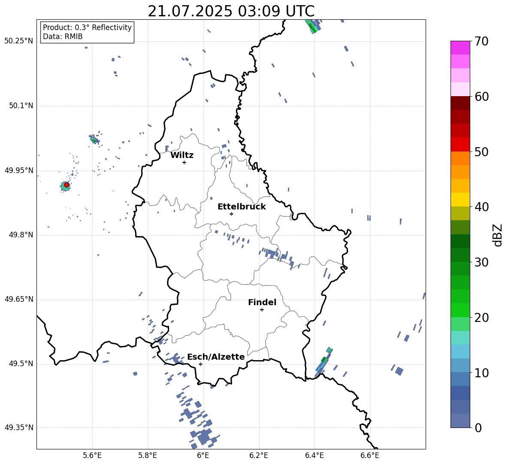Select the Findel station label

pos(262,302)
